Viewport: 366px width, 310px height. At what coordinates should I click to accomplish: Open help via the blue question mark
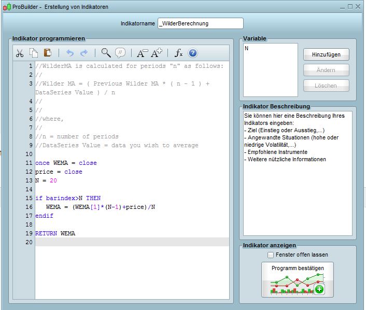193,53
